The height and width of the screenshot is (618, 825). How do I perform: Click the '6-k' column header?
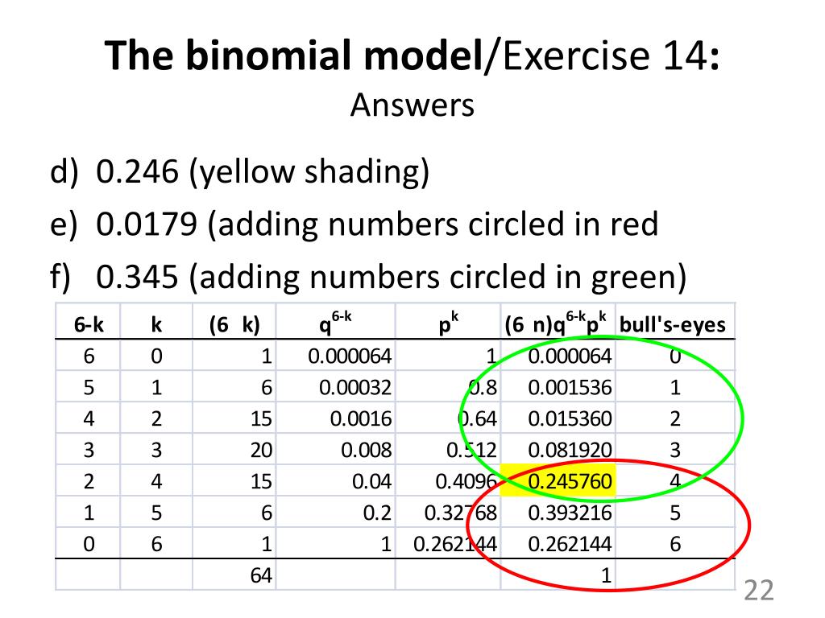pos(89,325)
